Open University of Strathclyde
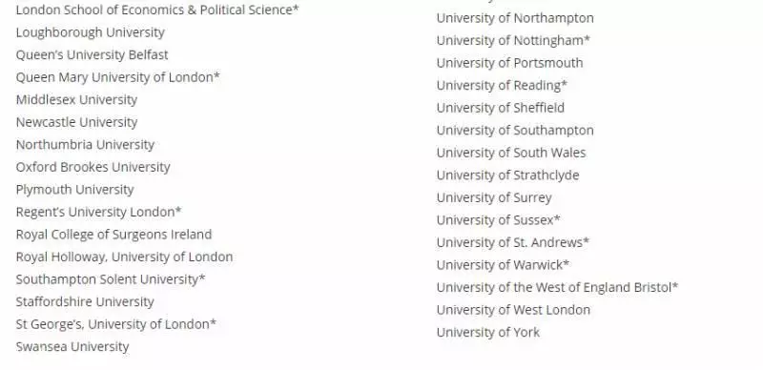This screenshot has width=763, height=370. pyautogui.click(x=507, y=175)
